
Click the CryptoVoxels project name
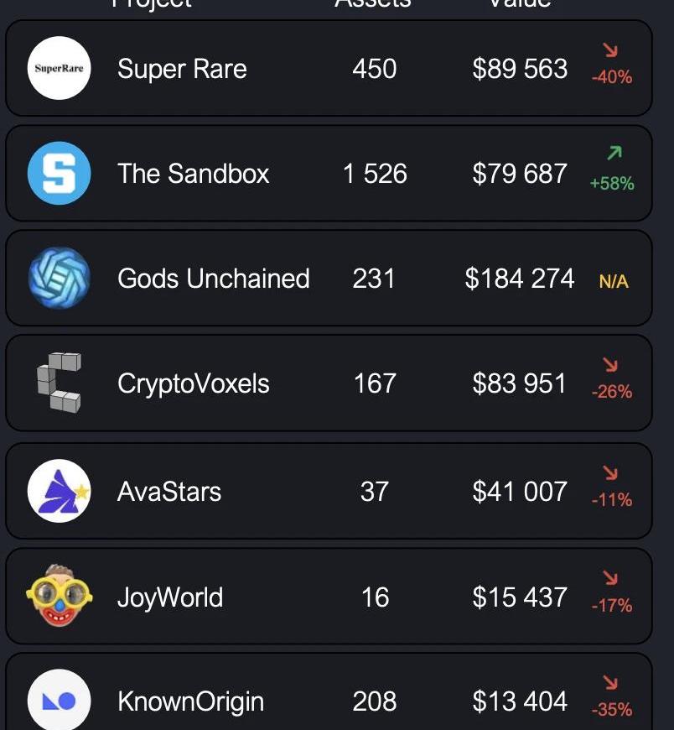point(193,384)
